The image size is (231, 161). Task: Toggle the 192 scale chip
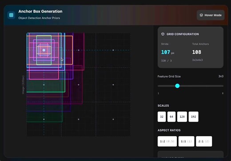(x=194, y=117)
